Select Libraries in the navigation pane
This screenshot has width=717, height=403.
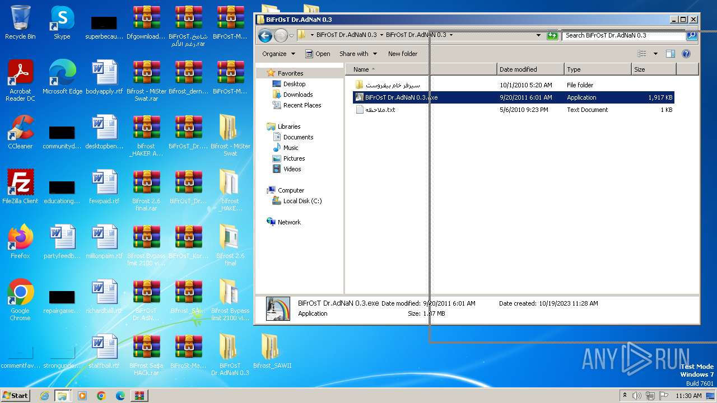pos(289,126)
